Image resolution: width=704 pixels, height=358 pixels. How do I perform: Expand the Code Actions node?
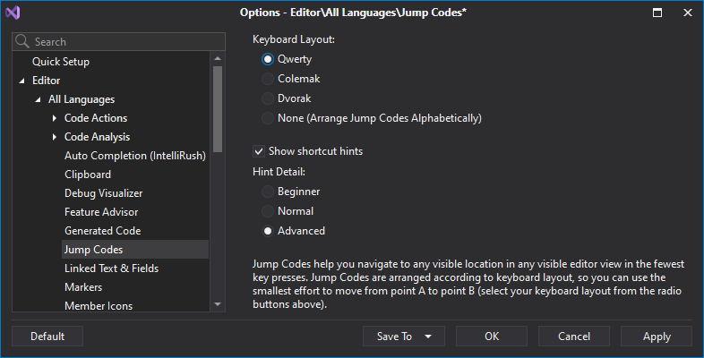(x=55, y=118)
